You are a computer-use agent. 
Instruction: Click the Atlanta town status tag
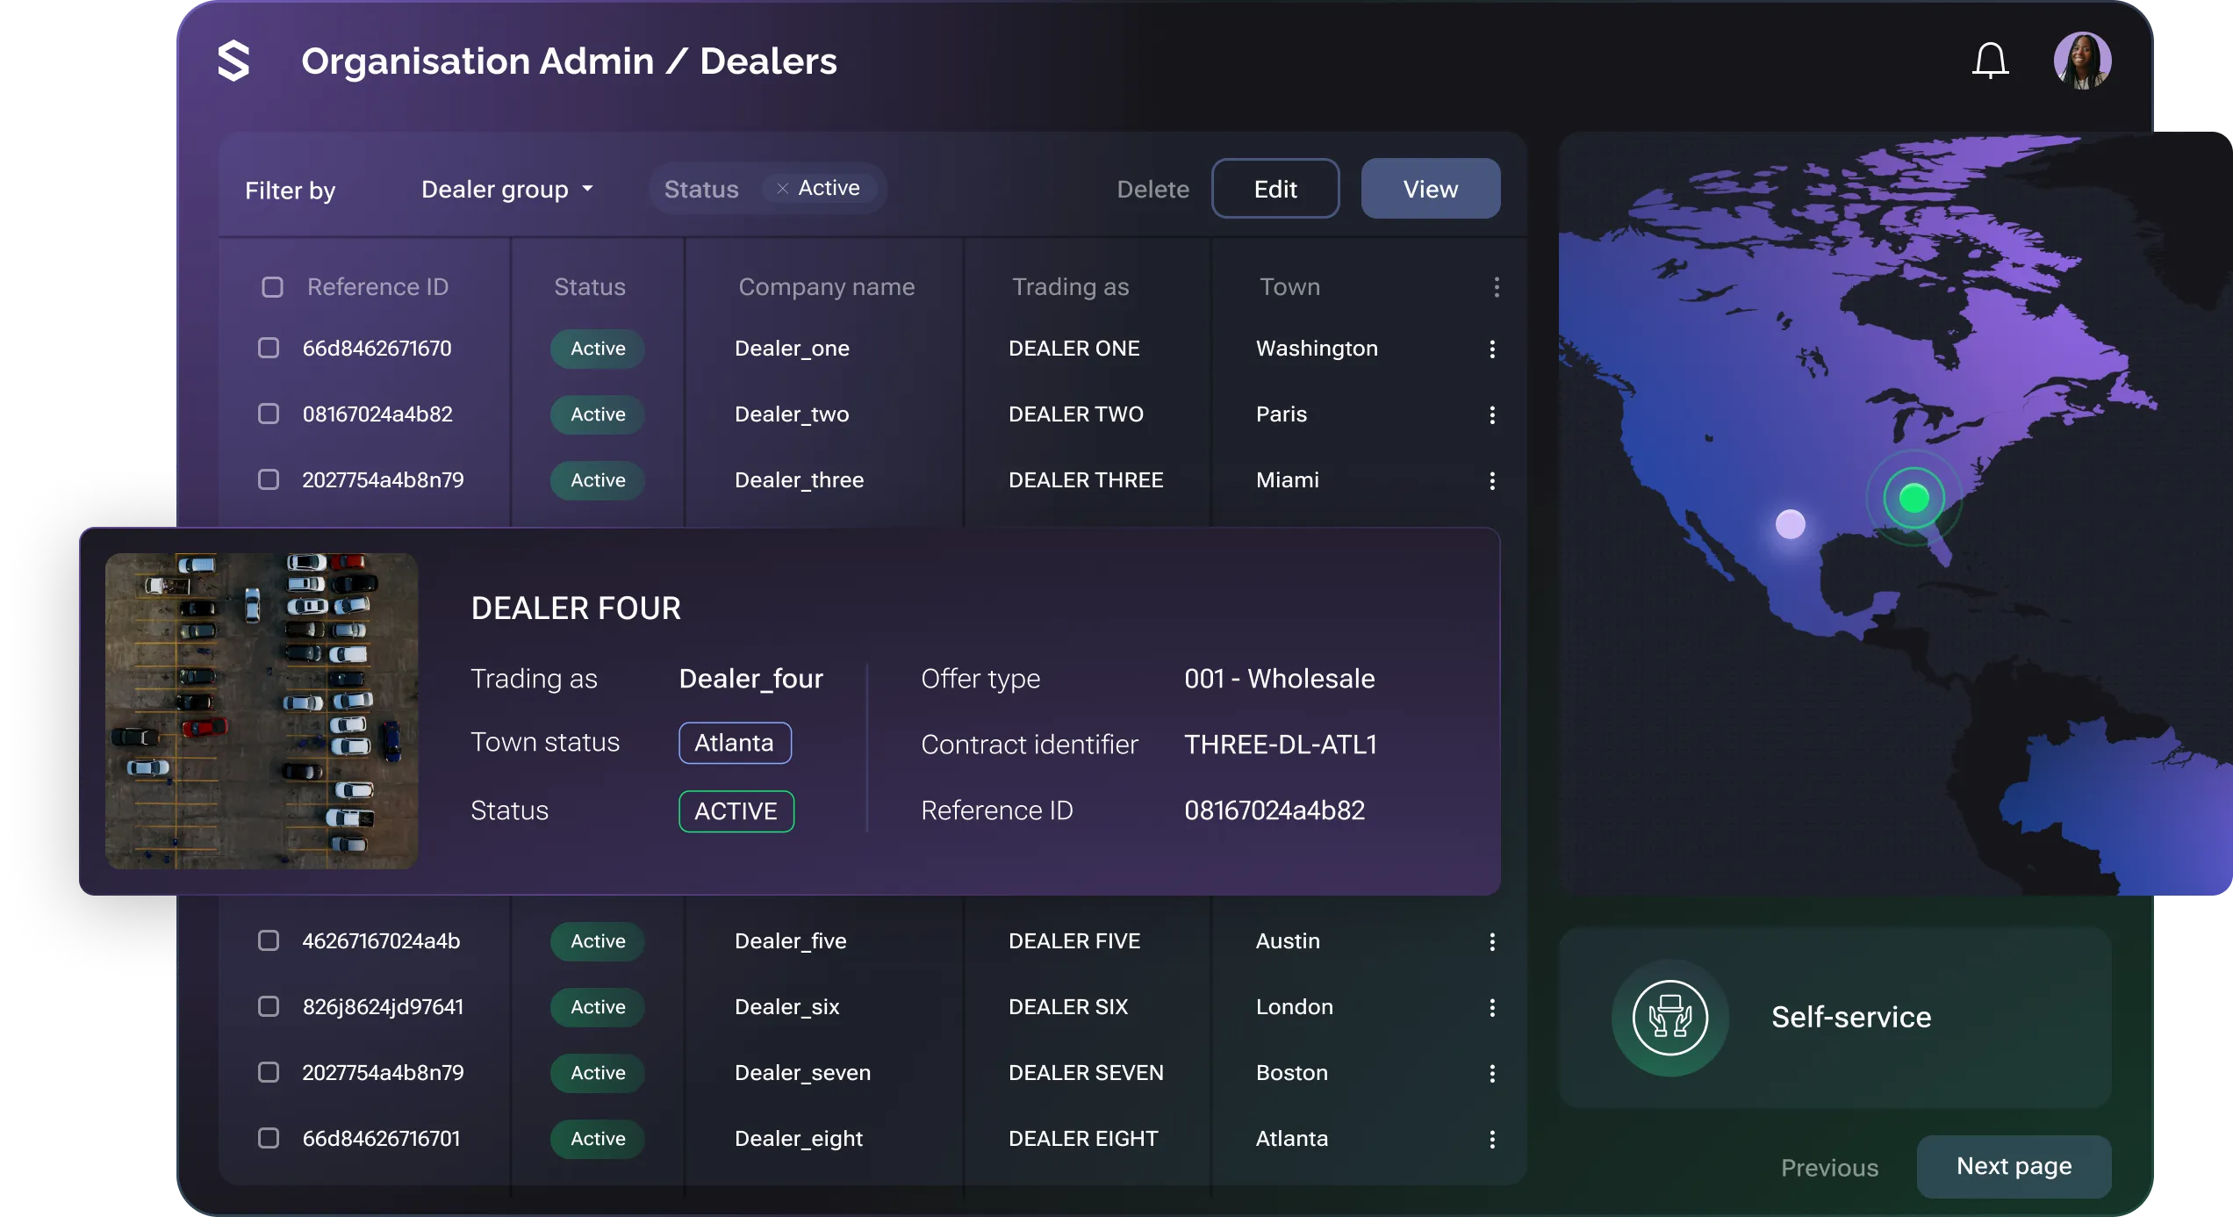coord(735,743)
